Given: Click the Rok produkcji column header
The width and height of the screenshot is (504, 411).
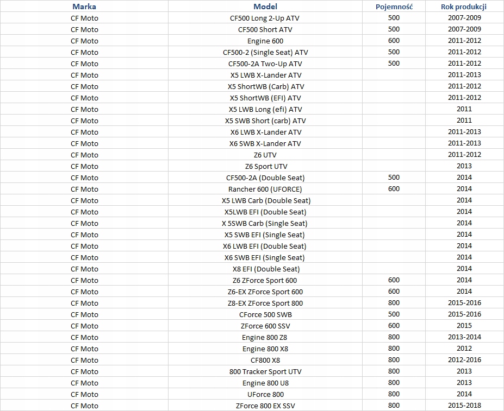Looking at the screenshot, I should click(x=464, y=7).
